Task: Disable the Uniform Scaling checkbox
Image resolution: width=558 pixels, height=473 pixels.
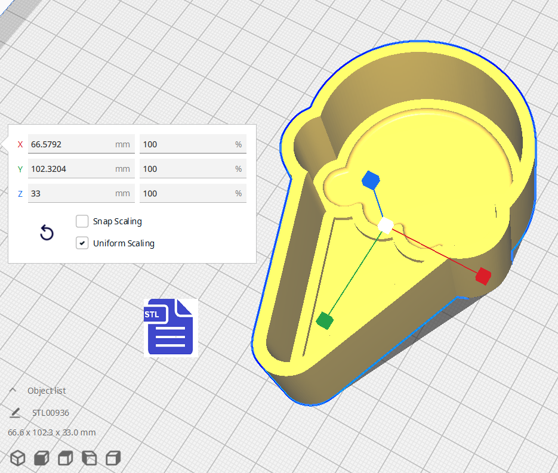Action: [82, 243]
